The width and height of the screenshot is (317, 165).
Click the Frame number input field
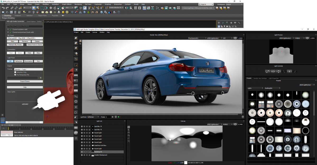click(108, 117)
